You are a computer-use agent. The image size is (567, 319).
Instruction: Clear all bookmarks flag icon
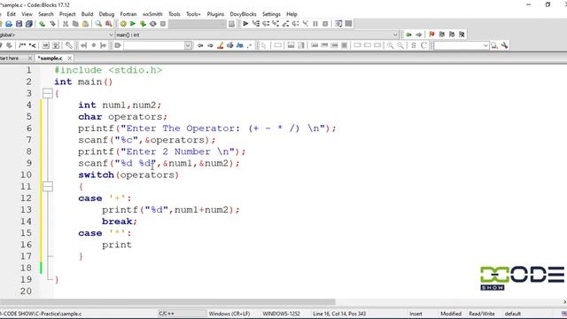tap(462, 35)
